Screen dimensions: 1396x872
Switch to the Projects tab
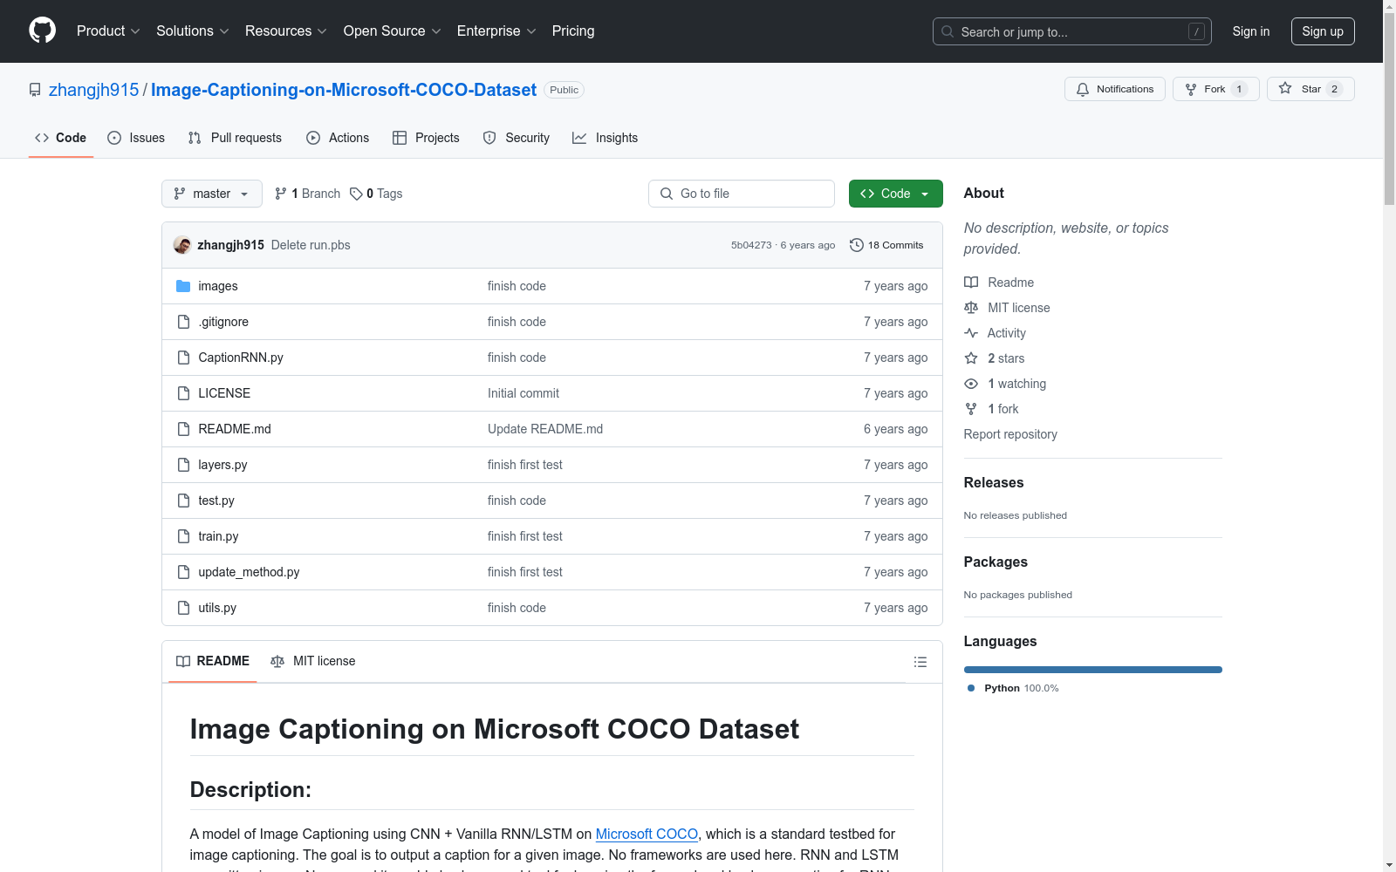pos(426,138)
